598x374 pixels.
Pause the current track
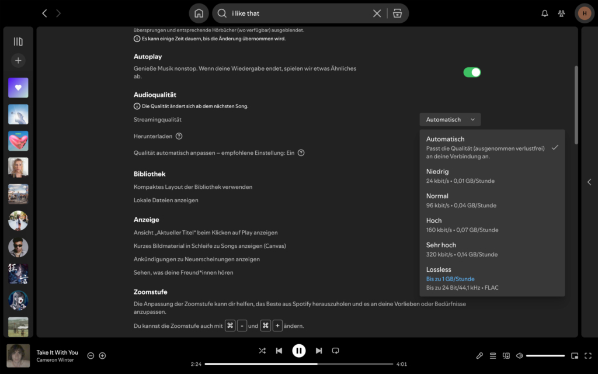[x=298, y=351]
